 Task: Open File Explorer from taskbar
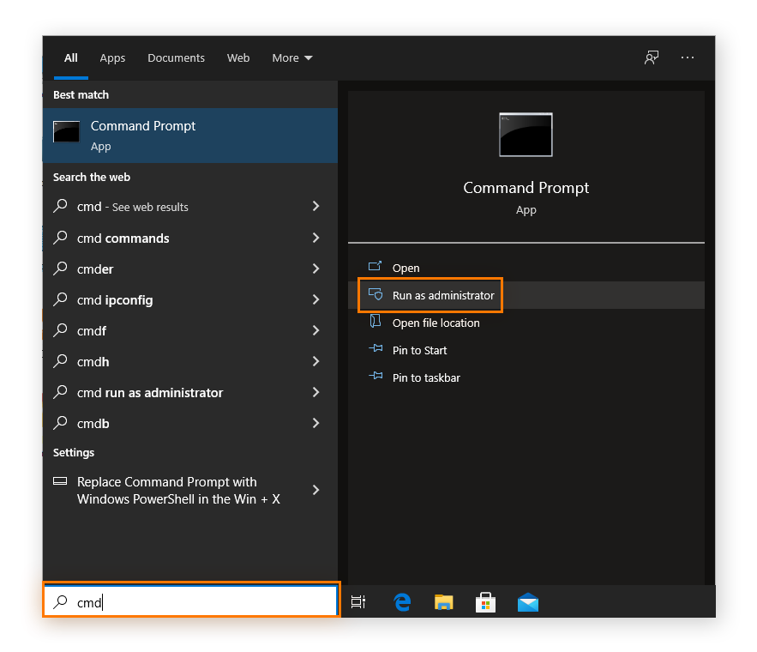[444, 602]
